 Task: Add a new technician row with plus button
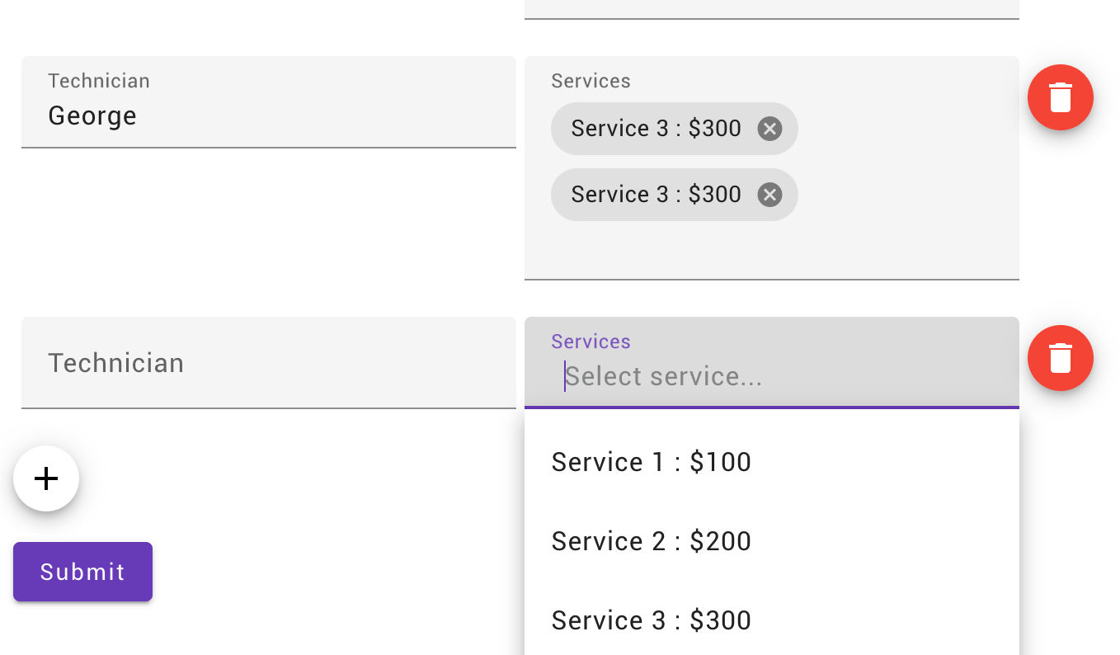[46, 478]
